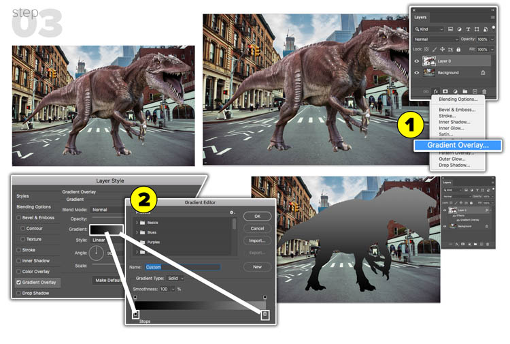Select the pixel layer filter icon beside Kind

(450, 29)
